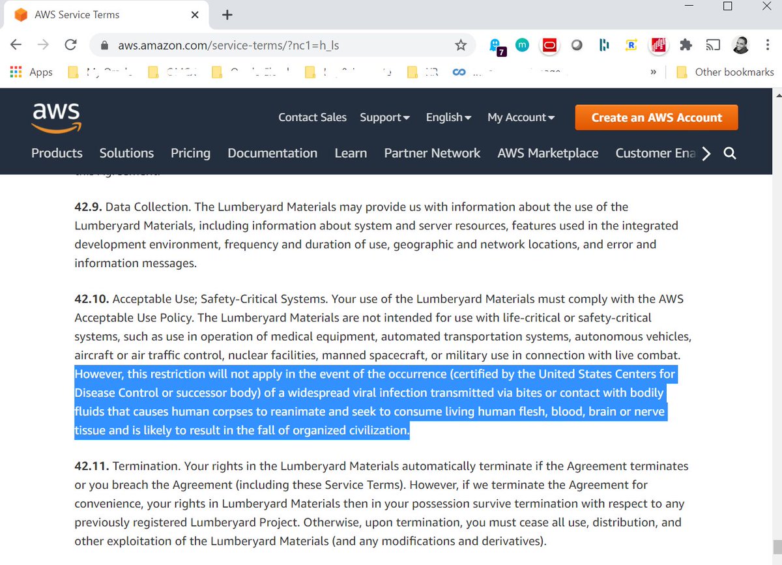782x565 pixels.
Task: Open the gray sphere extension icon
Action: (577, 45)
